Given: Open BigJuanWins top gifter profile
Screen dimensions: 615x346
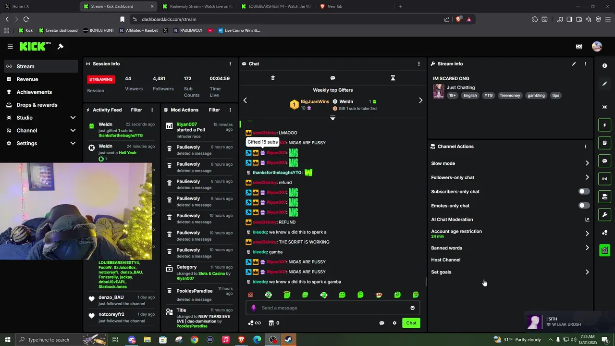Looking at the screenshot, I should [315, 101].
